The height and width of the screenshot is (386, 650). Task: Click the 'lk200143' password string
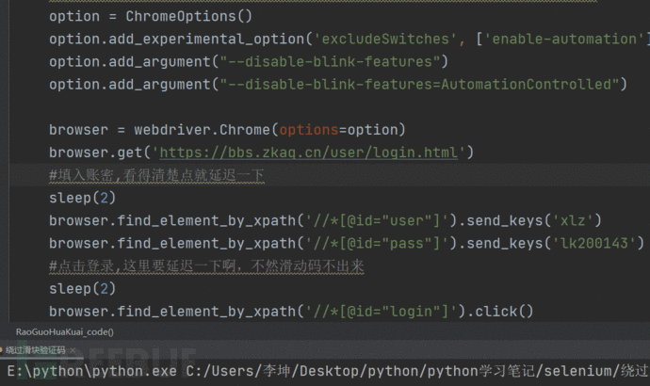click(594, 243)
